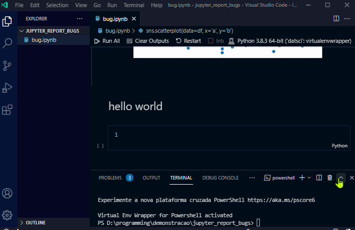Switch to the DEBUG CONSOLE tab
This screenshot has height=230, width=355.
point(221,178)
